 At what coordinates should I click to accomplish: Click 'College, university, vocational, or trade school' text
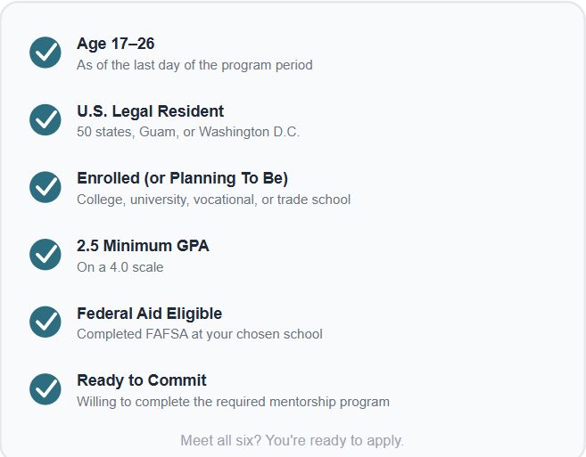[x=214, y=200]
